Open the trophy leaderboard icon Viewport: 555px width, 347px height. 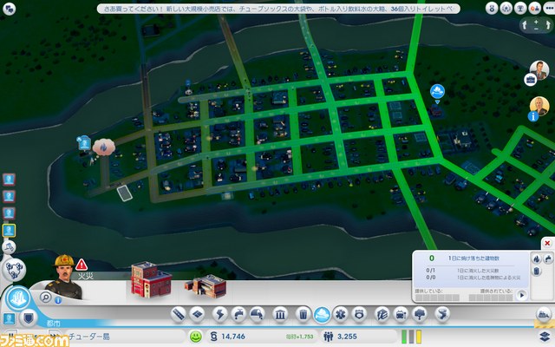520,8
